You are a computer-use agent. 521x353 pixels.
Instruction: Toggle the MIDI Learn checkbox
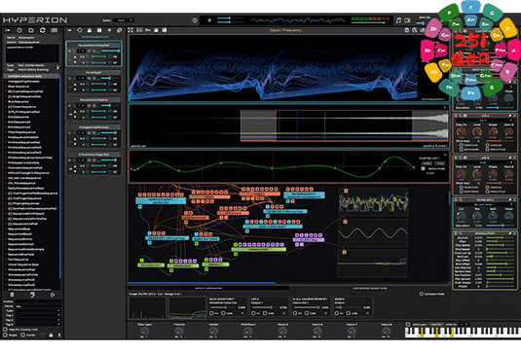pyautogui.click(x=408, y=324)
